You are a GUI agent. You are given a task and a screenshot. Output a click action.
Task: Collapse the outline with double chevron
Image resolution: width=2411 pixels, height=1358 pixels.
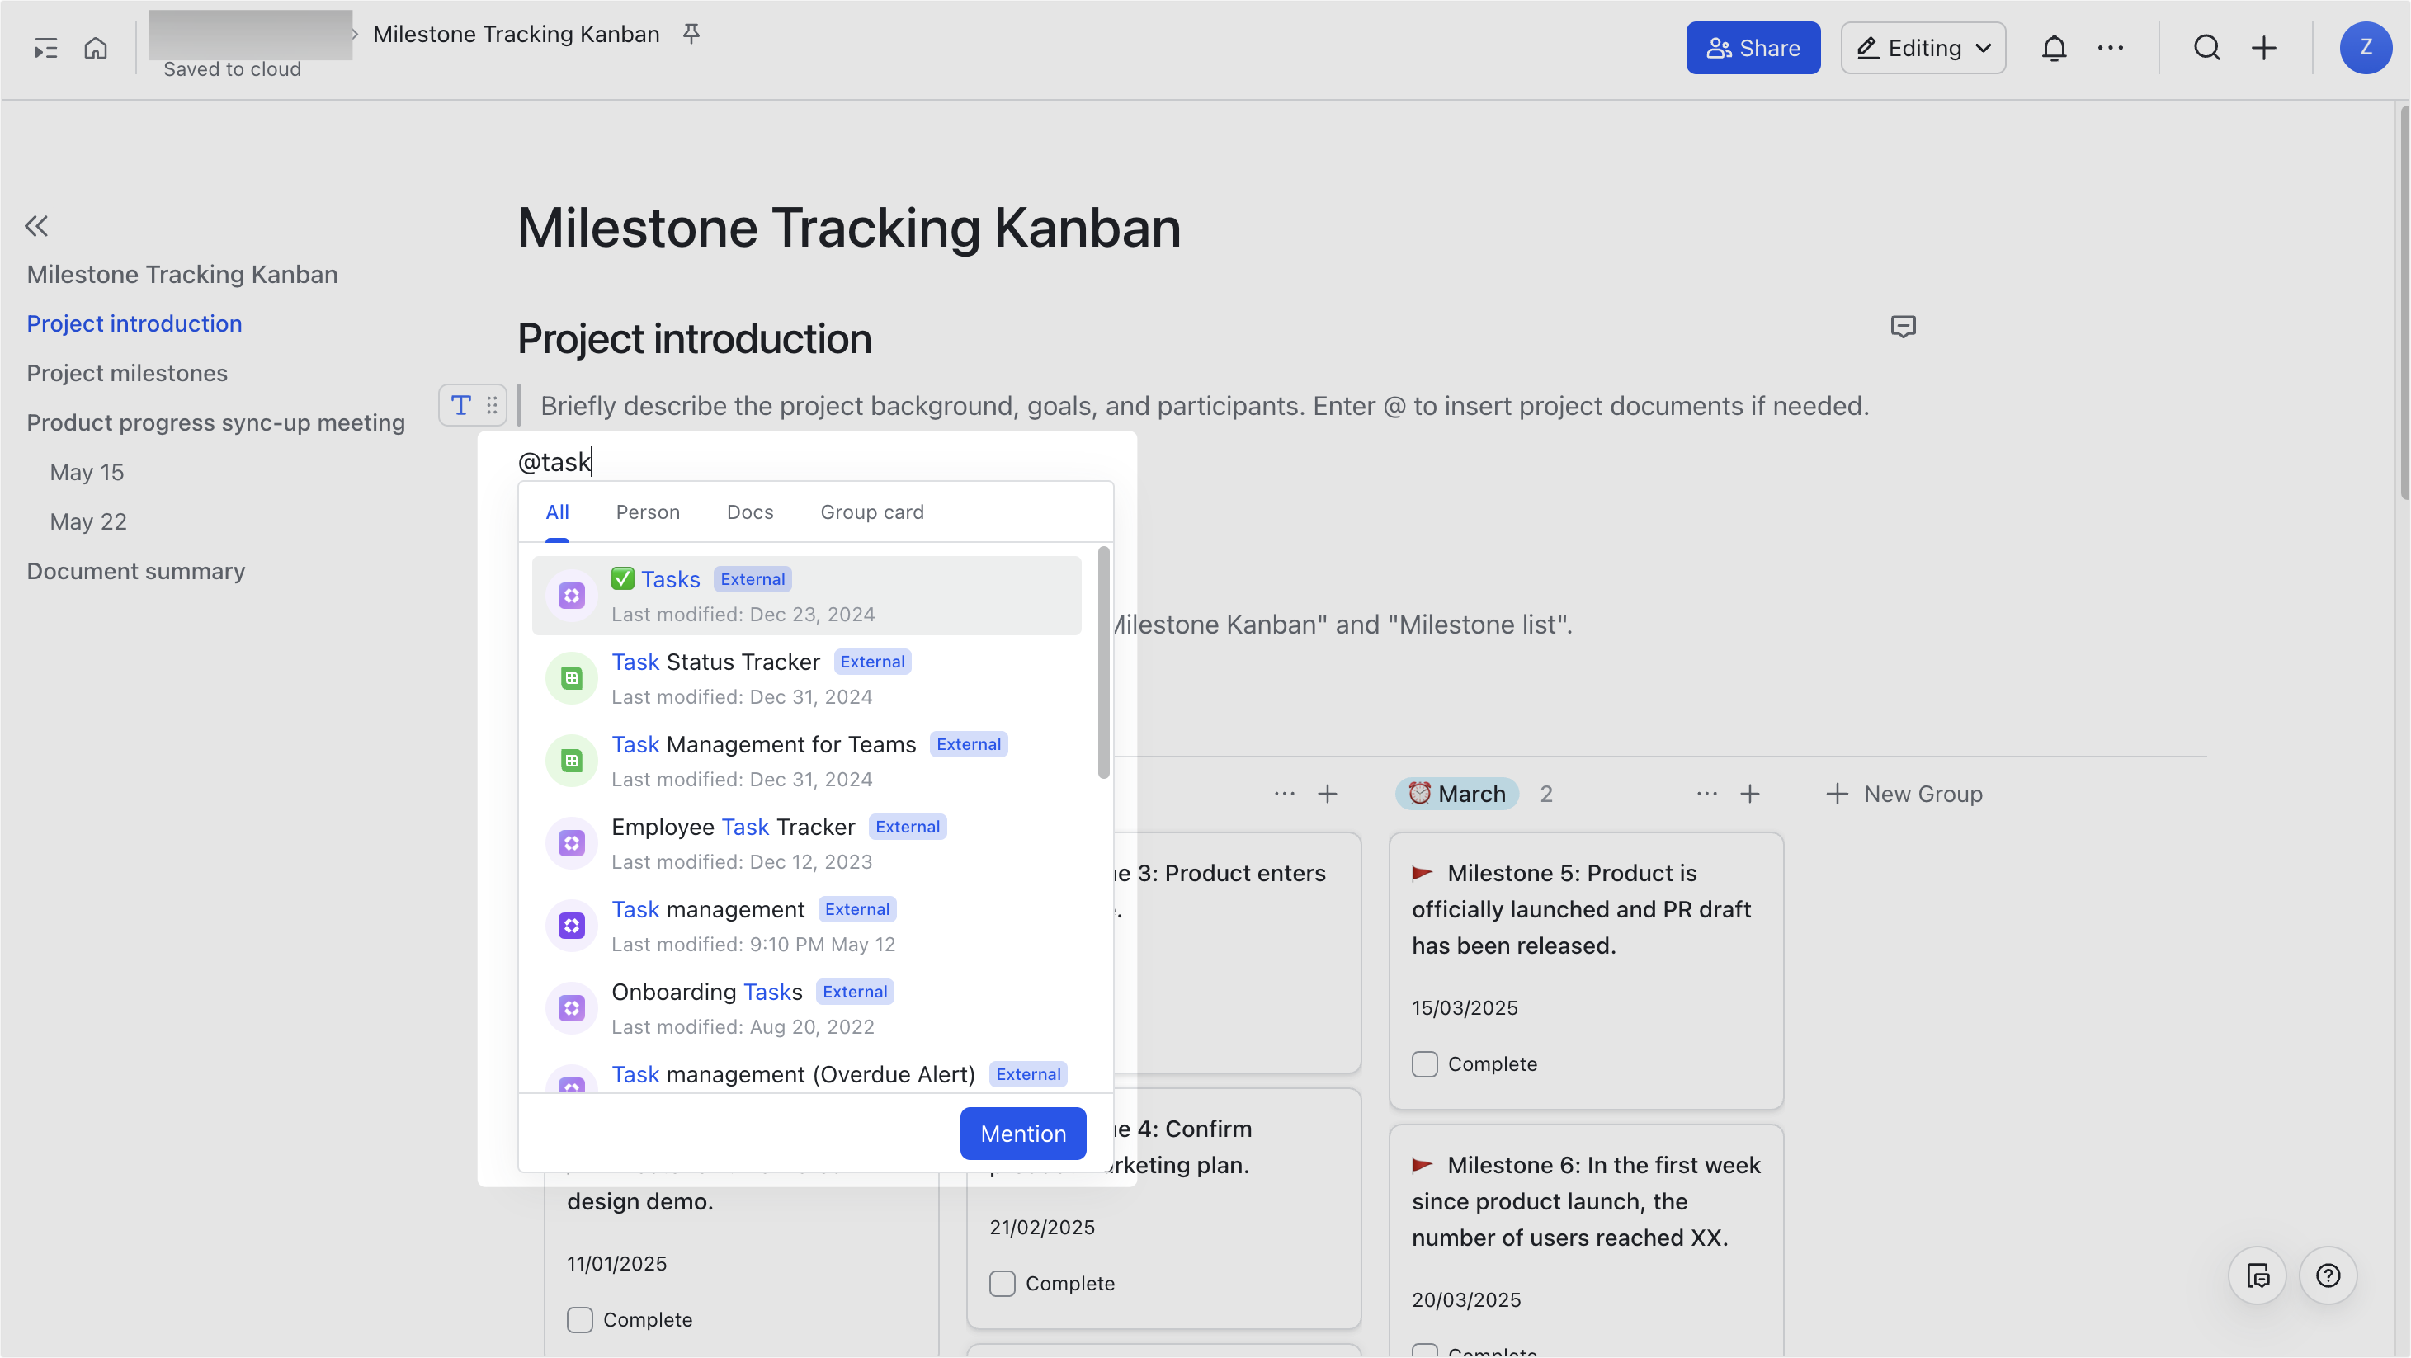tap(36, 225)
